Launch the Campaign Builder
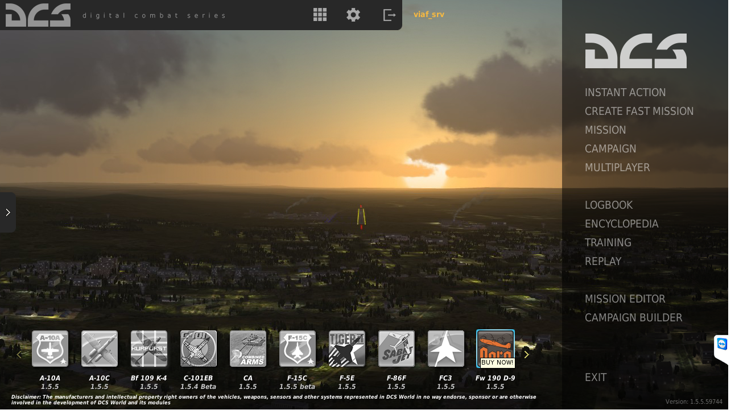Image resolution: width=739 pixels, height=418 pixels. (x=634, y=318)
